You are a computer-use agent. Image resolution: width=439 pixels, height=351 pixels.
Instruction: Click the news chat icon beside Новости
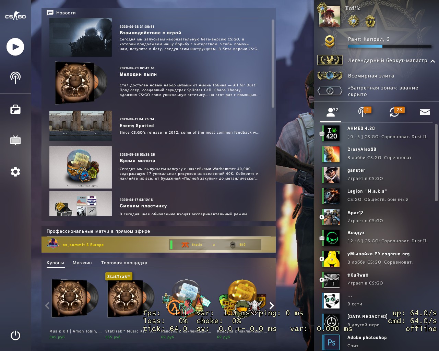coord(50,13)
